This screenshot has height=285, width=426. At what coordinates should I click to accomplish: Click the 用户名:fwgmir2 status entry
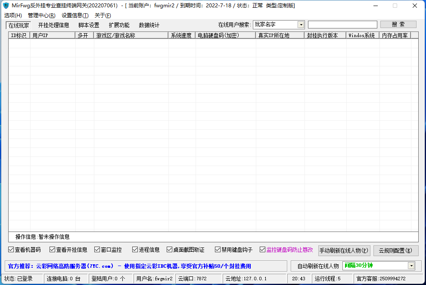tap(154, 279)
